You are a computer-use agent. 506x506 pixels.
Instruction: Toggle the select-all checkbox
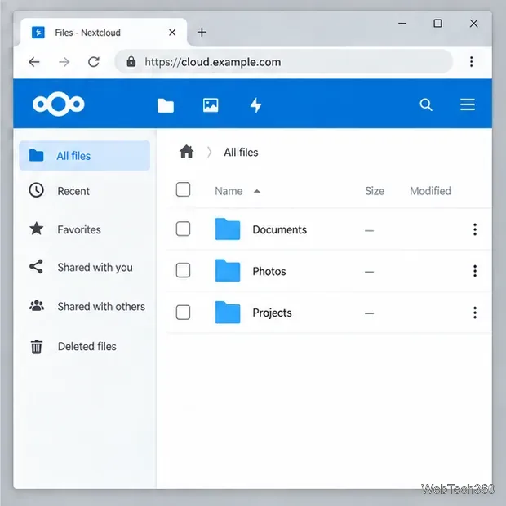pos(183,189)
